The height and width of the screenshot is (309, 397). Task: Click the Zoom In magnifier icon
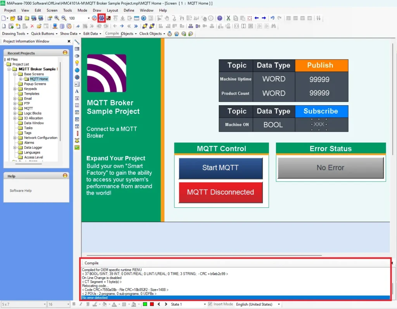[57, 18]
